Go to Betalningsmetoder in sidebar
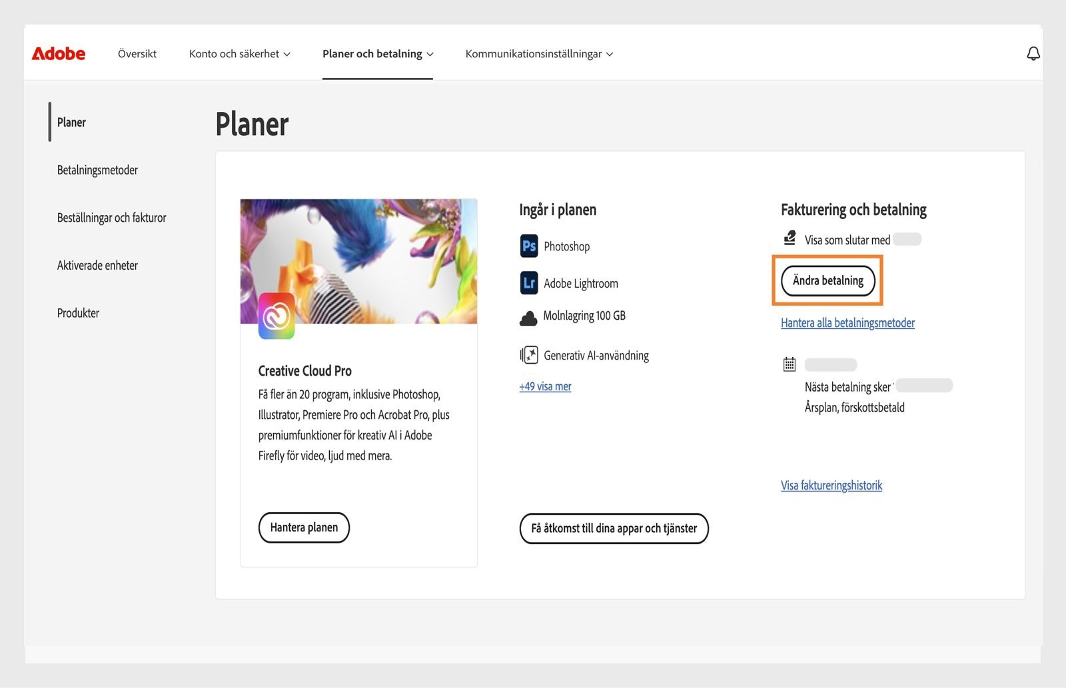The width and height of the screenshot is (1066, 688). (97, 170)
